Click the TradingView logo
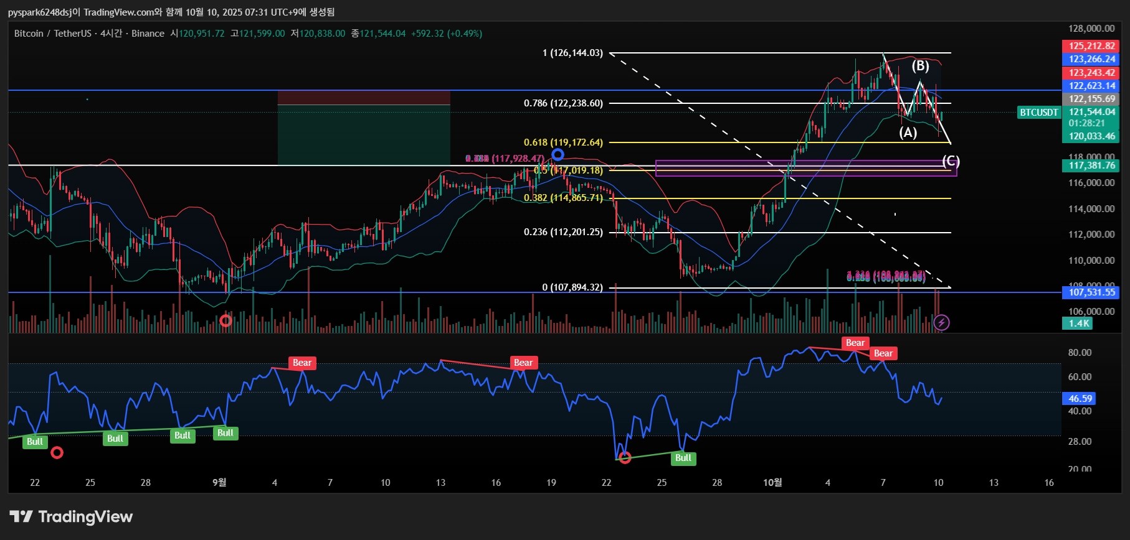The width and height of the screenshot is (1130, 540). tap(71, 516)
